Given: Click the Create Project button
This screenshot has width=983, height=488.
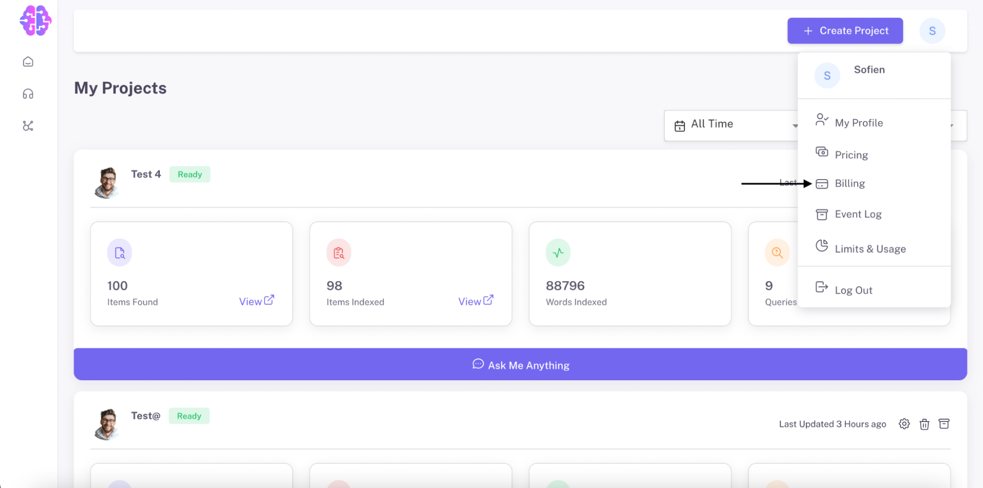Looking at the screenshot, I should [845, 30].
